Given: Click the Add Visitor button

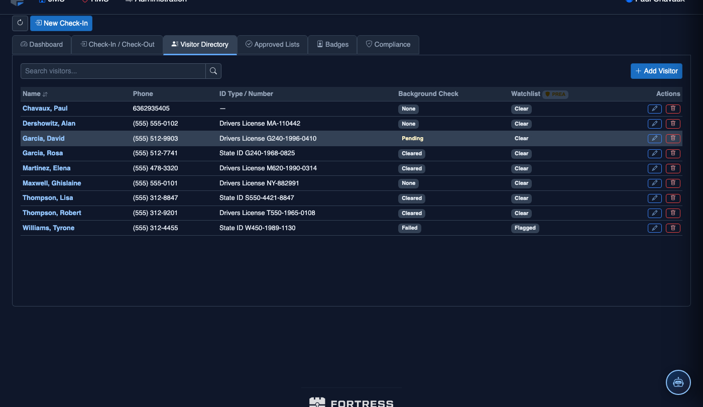Looking at the screenshot, I should pos(656,71).
